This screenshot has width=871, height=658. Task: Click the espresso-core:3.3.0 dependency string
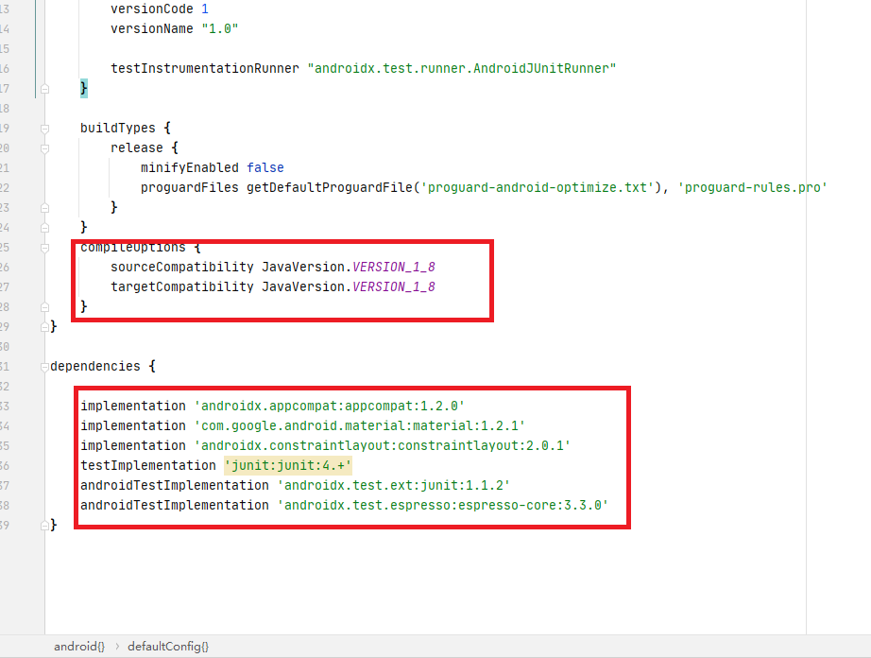coord(443,505)
